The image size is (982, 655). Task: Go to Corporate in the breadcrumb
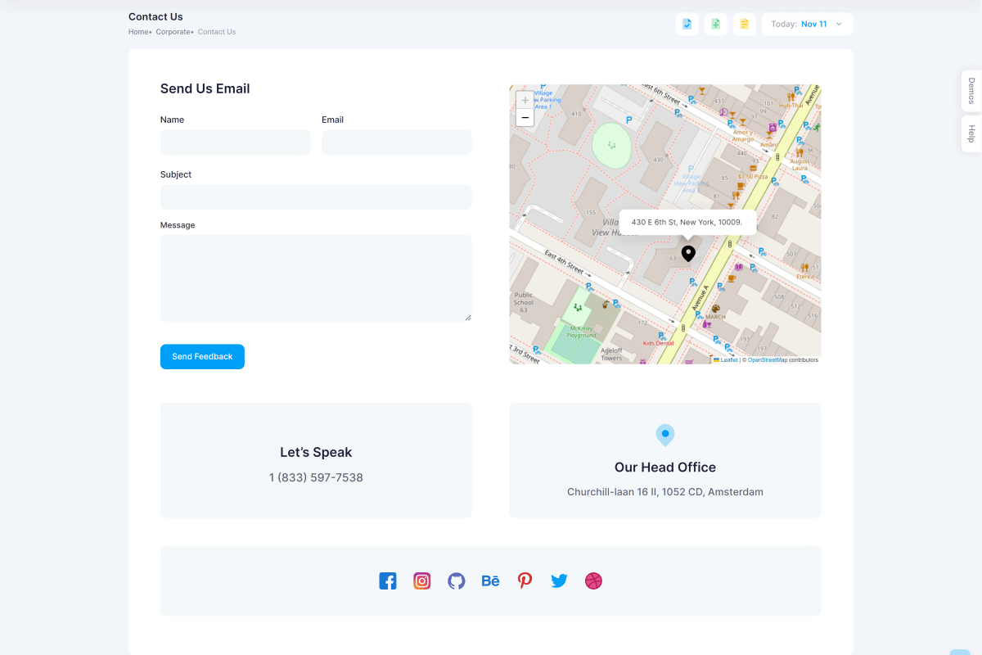pyautogui.click(x=173, y=32)
